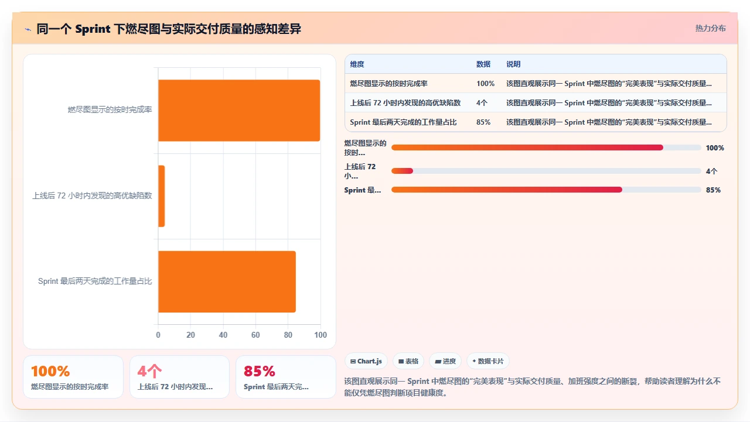Click the 4个 progress bar

pos(546,171)
